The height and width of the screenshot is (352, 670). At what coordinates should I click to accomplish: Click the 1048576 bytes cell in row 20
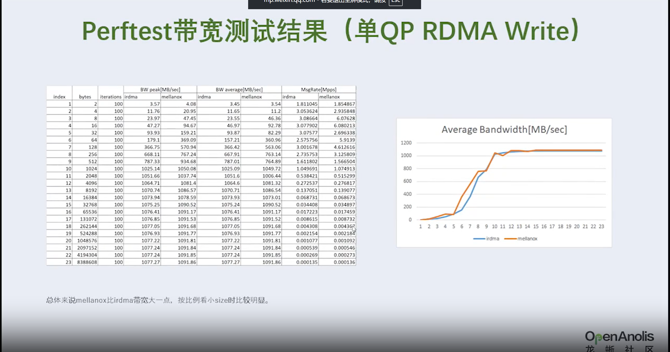coord(87,240)
